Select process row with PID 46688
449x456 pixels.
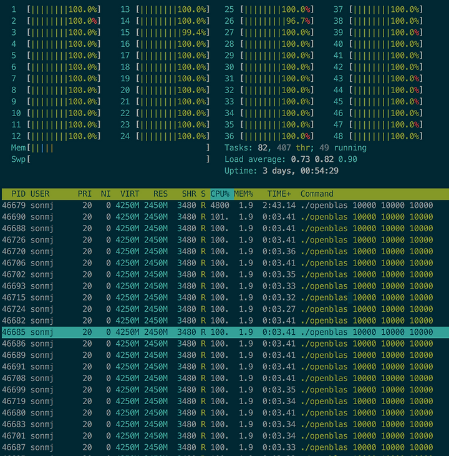pyautogui.click(x=224, y=229)
